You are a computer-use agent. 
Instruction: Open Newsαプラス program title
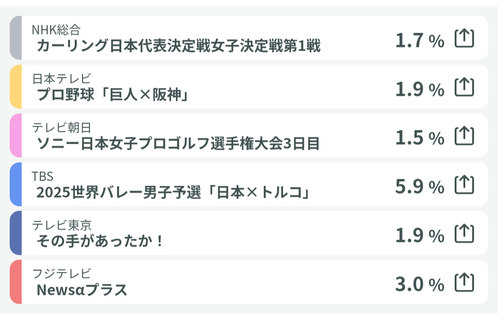pos(82,290)
